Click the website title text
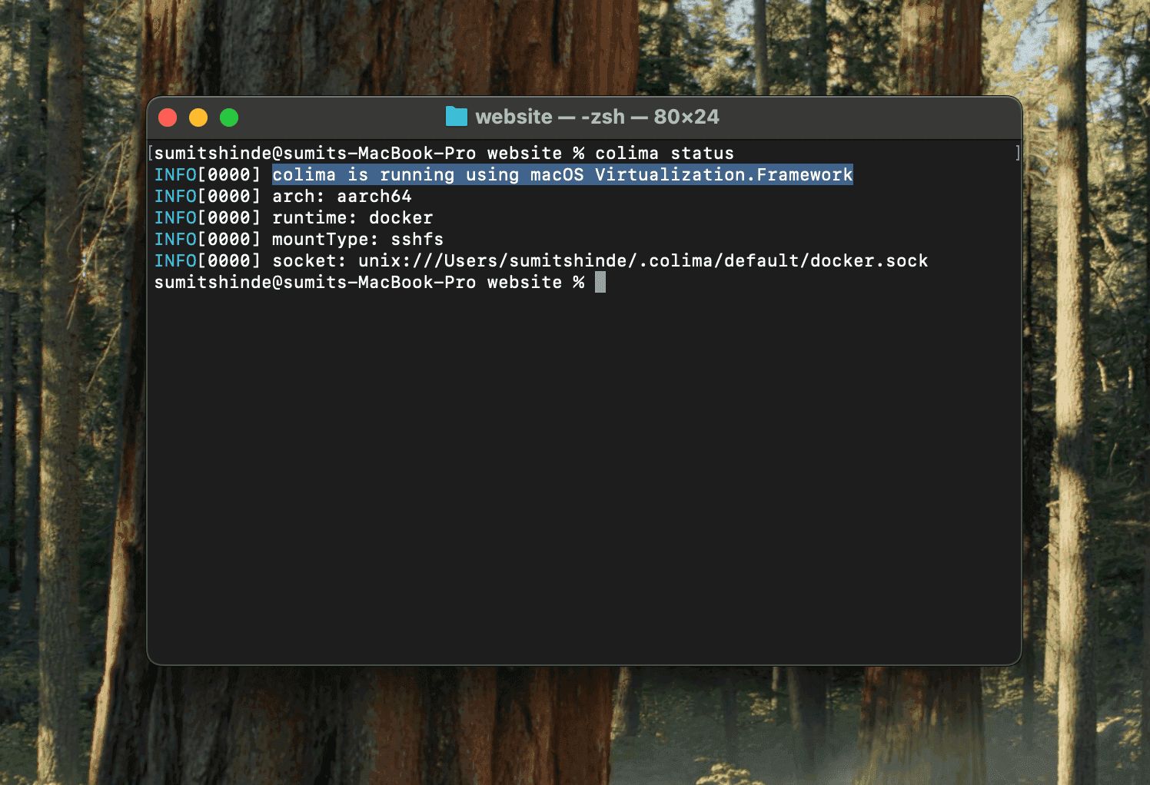 point(514,117)
